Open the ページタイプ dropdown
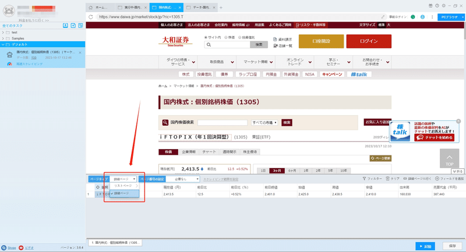The width and height of the screenshot is (466, 252). click(x=123, y=179)
